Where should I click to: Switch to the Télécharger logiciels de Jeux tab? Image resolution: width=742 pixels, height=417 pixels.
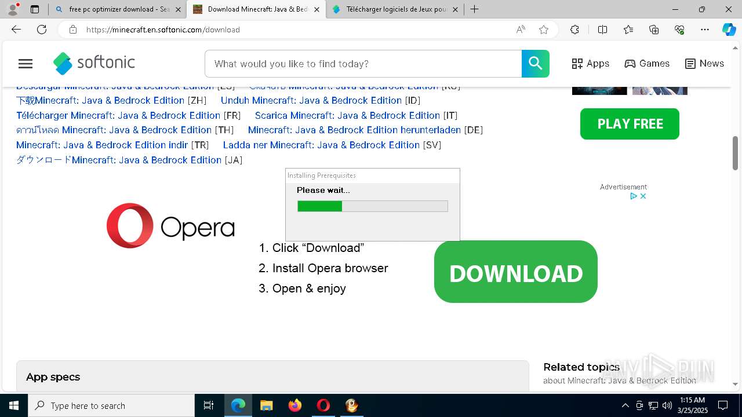click(396, 9)
